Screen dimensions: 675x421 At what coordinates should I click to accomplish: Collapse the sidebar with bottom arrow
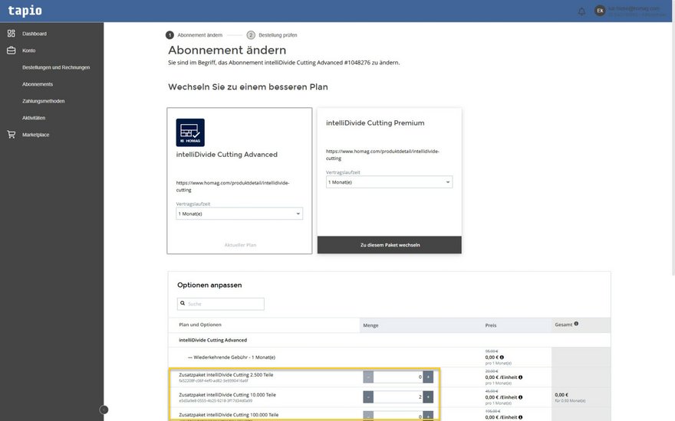click(104, 410)
